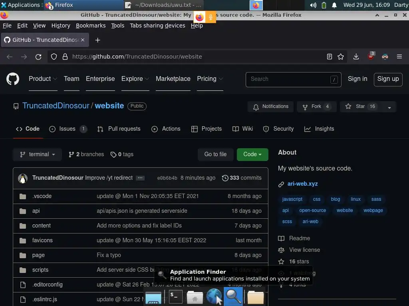Open the 333 commits link
This screenshot has width=409, height=306.
(x=242, y=178)
